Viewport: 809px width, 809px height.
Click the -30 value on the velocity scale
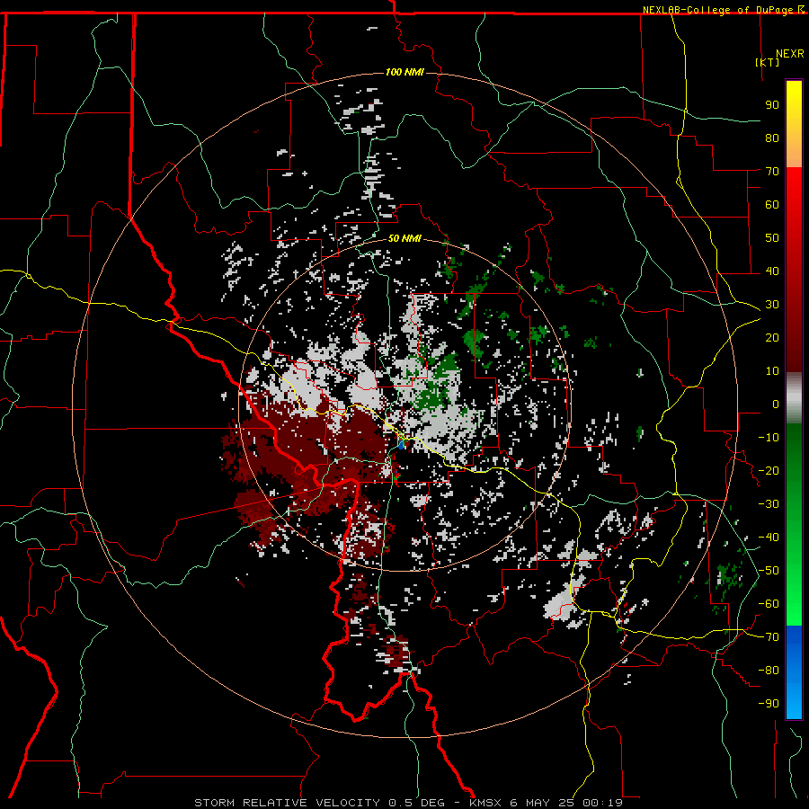pyautogui.click(x=769, y=504)
